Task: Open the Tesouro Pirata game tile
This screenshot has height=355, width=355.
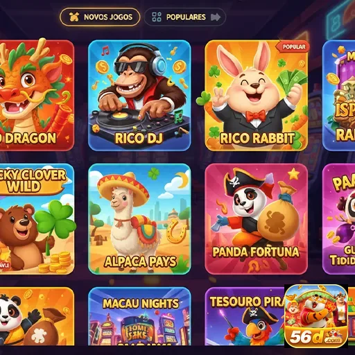Action: click(x=245, y=316)
